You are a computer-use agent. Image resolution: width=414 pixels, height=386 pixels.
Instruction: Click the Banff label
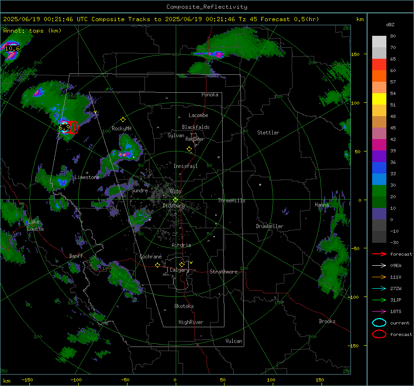(x=76, y=256)
